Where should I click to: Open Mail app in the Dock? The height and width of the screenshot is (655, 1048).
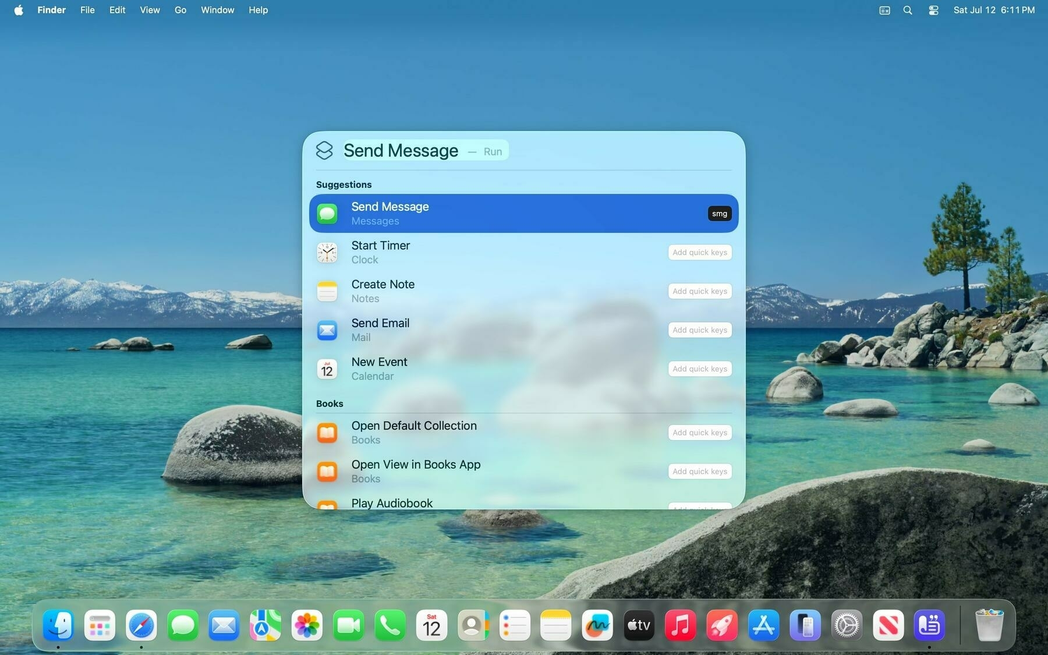[224, 625]
